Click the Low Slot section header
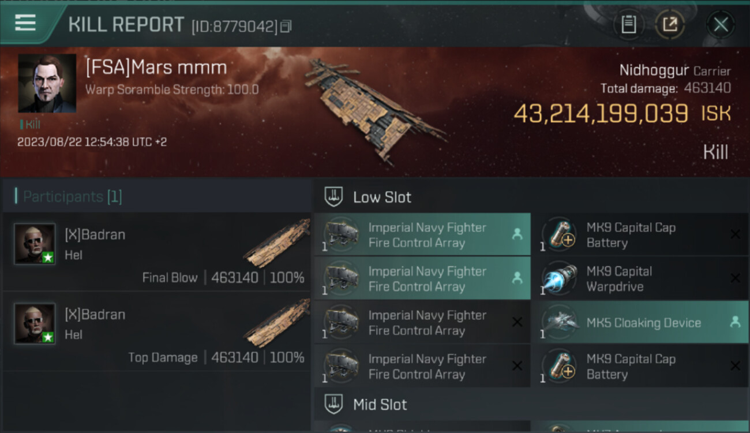Viewport: 750px width, 433px height. point(382,197)
